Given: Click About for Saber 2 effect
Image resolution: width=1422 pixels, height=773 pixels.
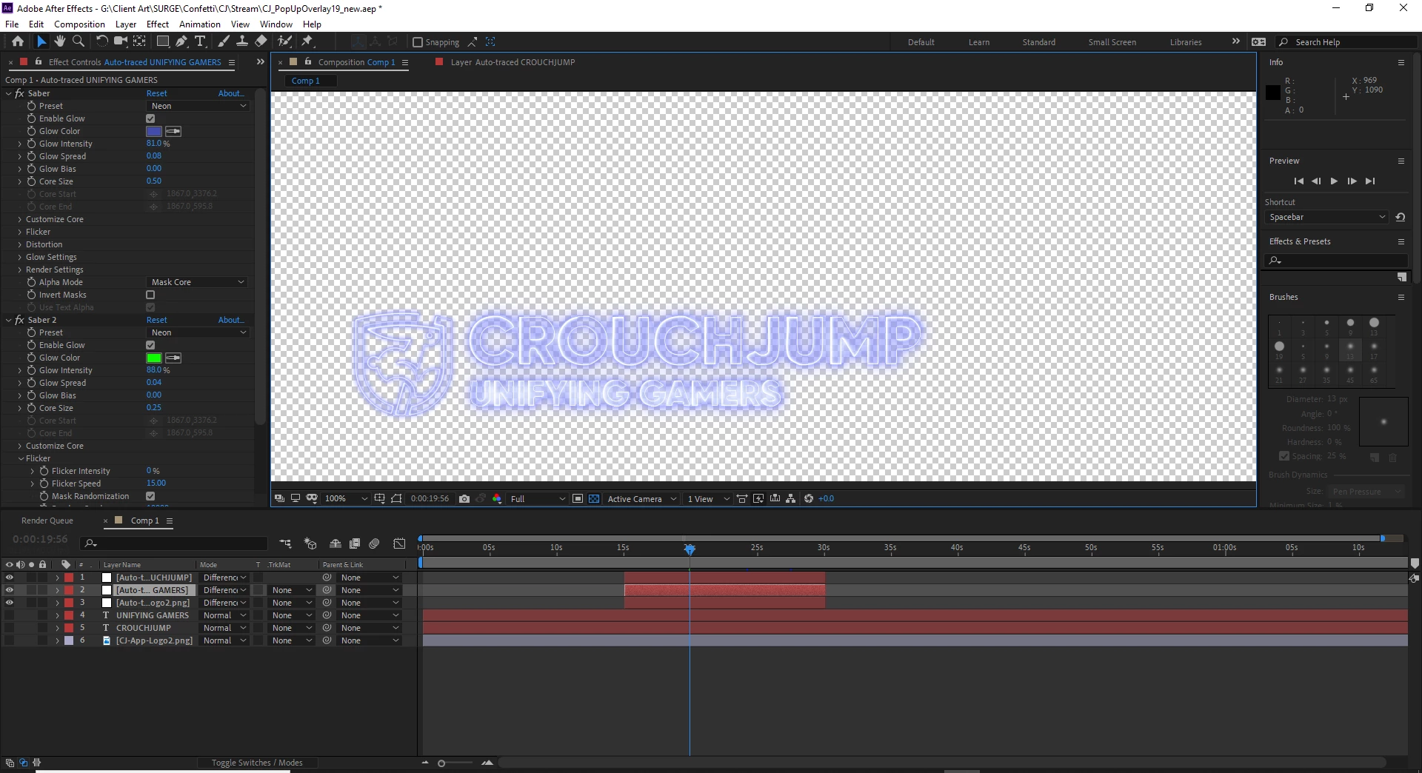Looking at the screenshot, I should [x=231, y=320].
